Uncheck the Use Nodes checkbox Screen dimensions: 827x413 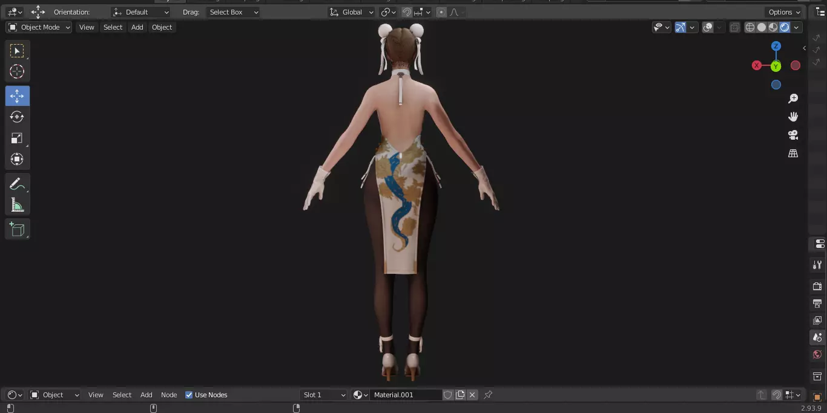pyautogui.click(x=189, y=395)
